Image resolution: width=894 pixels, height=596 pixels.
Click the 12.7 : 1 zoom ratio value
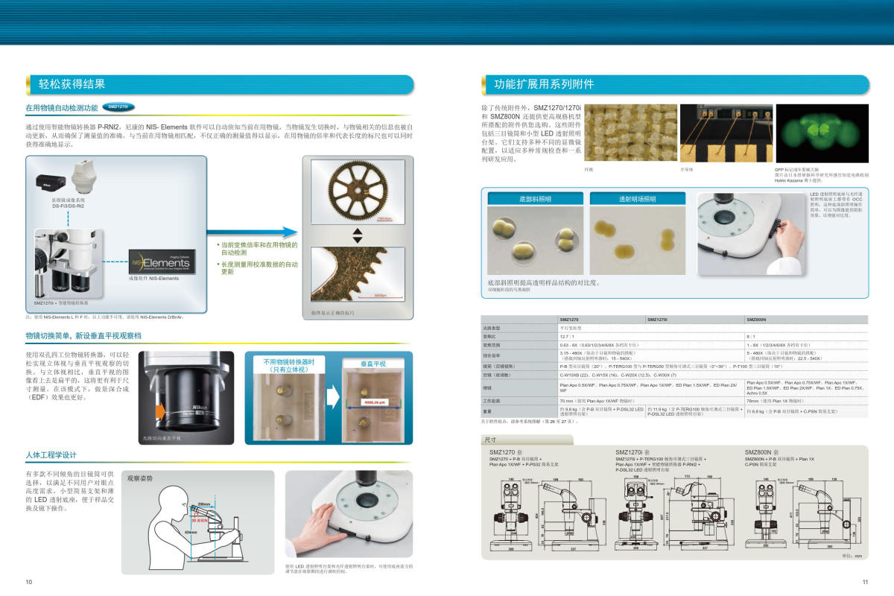point(568,337)
